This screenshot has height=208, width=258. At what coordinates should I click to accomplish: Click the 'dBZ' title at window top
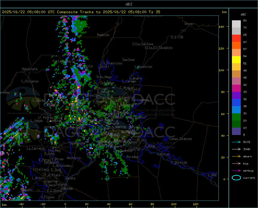click(129, 4)
